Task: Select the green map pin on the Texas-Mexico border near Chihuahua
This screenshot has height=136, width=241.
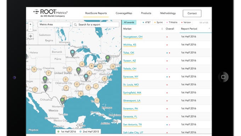Action: point(45,88)
